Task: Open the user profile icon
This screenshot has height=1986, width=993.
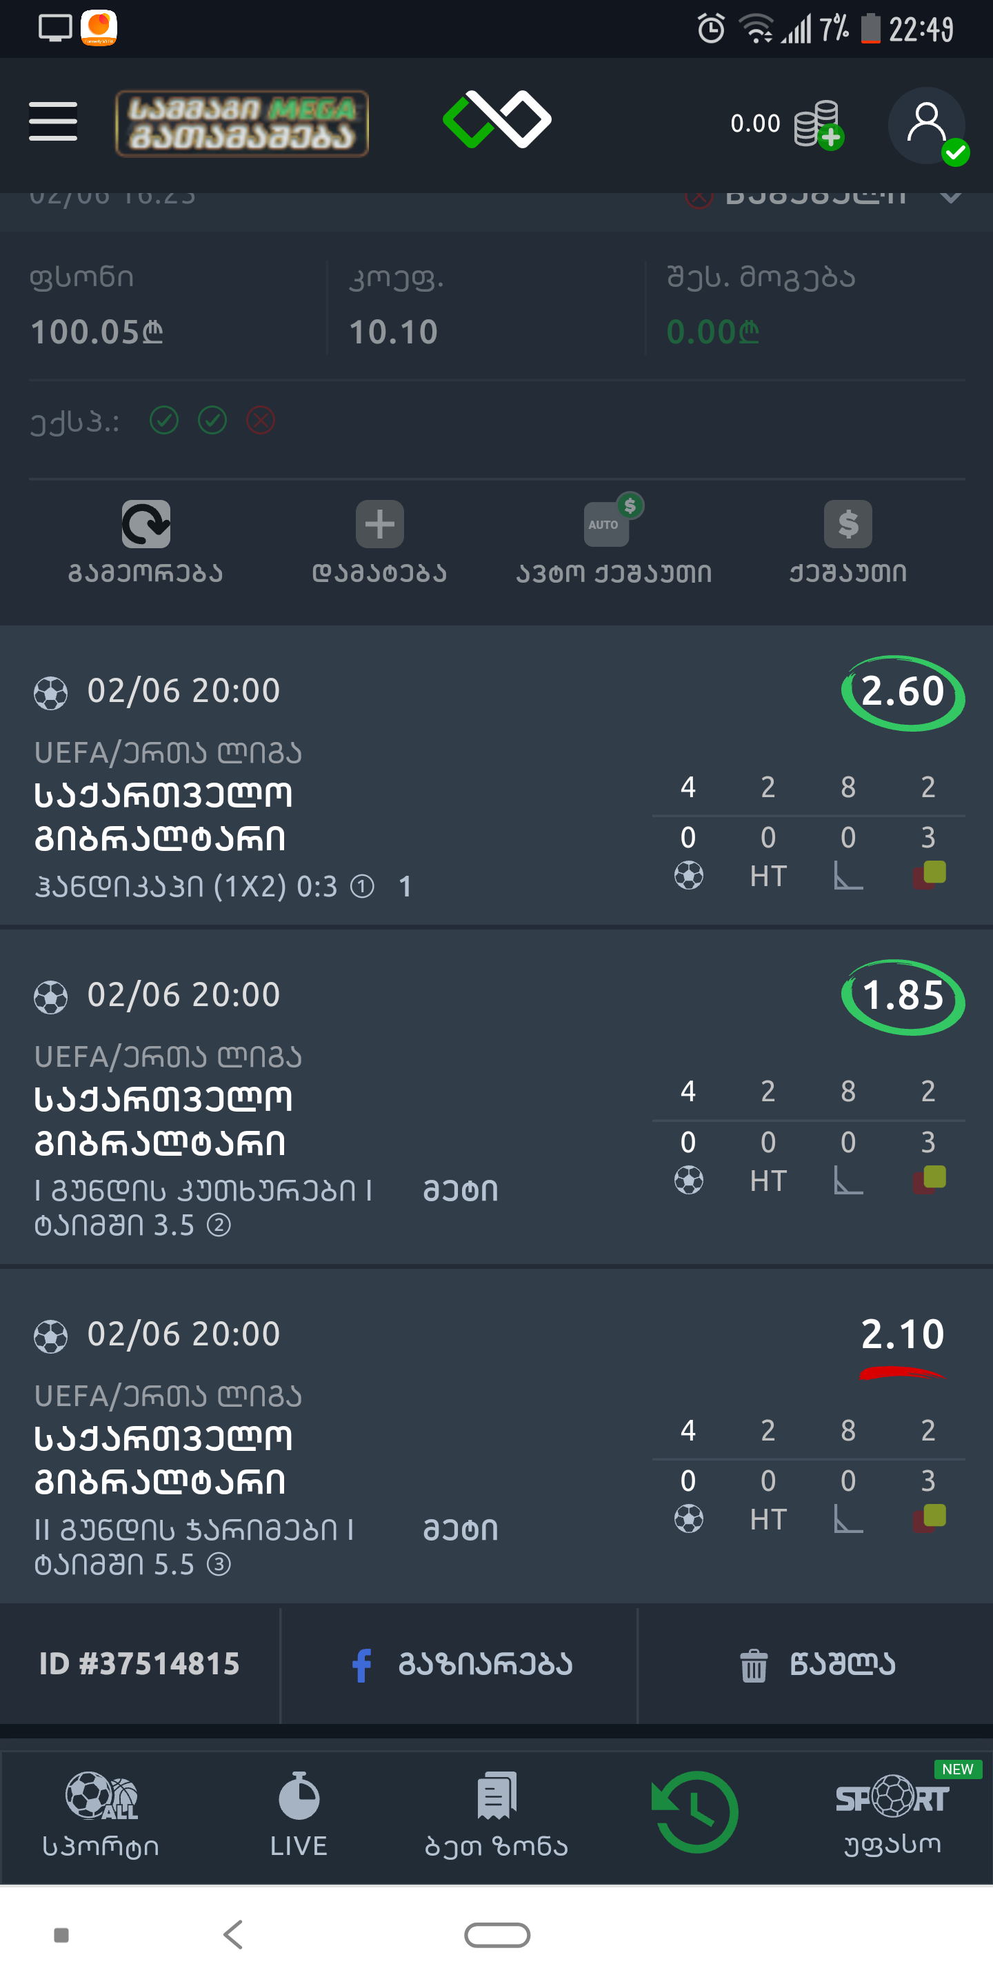Action: click(x=927, y=125)
